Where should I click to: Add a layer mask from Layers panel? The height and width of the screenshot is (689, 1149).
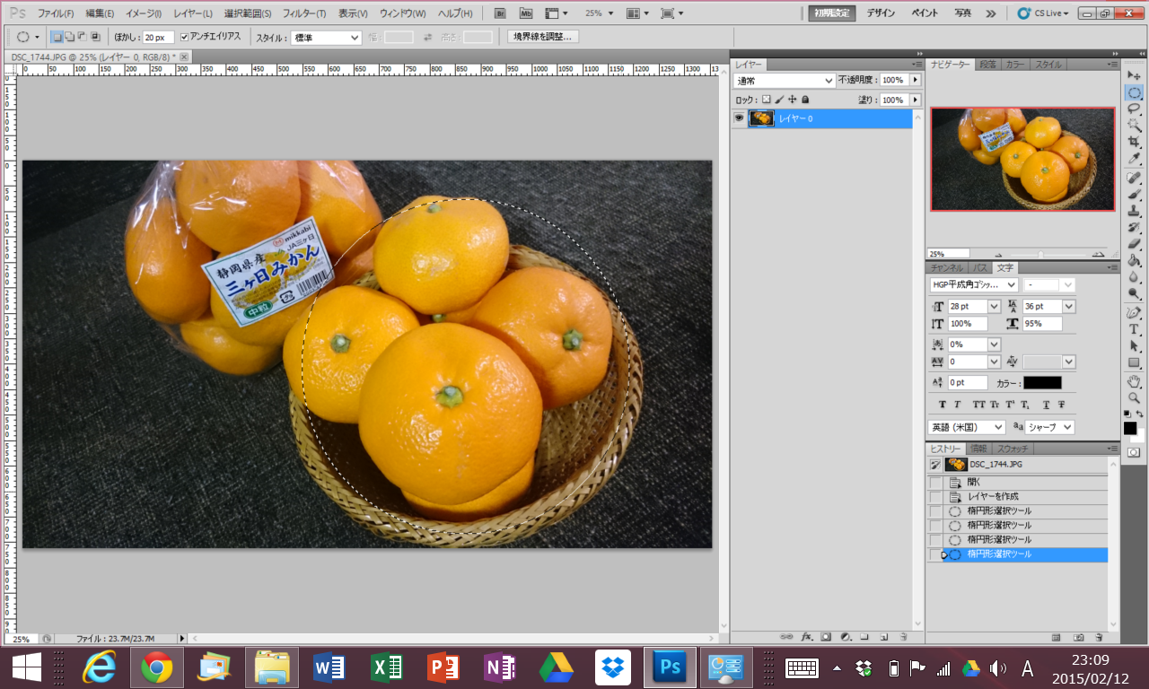coord(826,637)
